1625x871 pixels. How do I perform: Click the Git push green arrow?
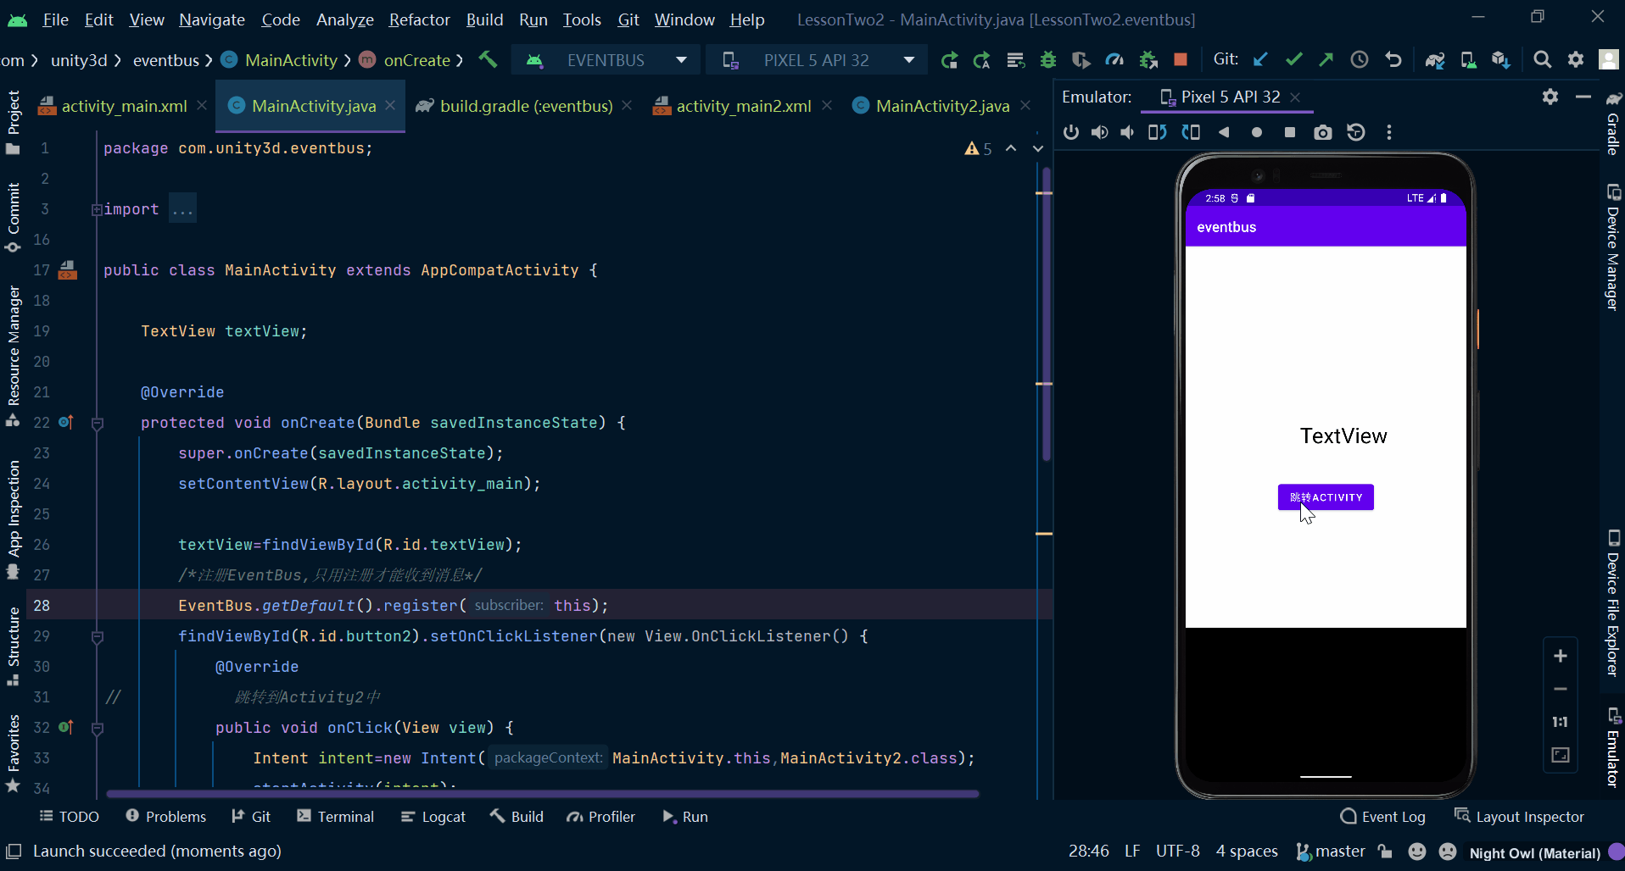click(x=1326, y=59)
